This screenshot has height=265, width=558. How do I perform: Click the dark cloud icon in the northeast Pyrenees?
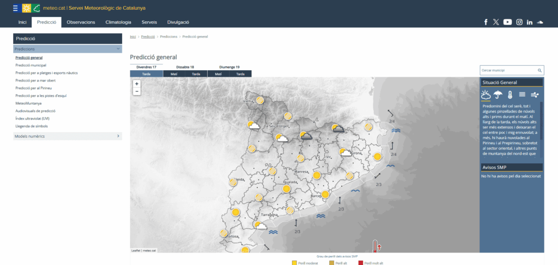click(x=337, y=128)
